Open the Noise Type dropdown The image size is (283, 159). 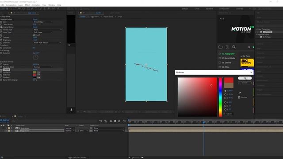click(43, 32)
